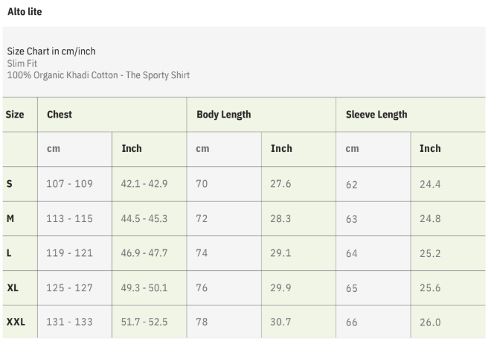Select the XL sleeve length 25.6 cell
The image size is (491, 344).
click(x=430, y=288)
